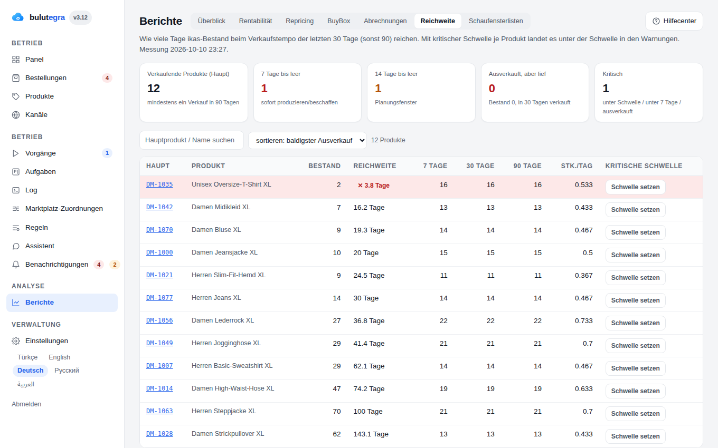This screenshot has height=448, width=718.
Task: Switch to the Rentabilität tab
Action: [x=256, y=21]
